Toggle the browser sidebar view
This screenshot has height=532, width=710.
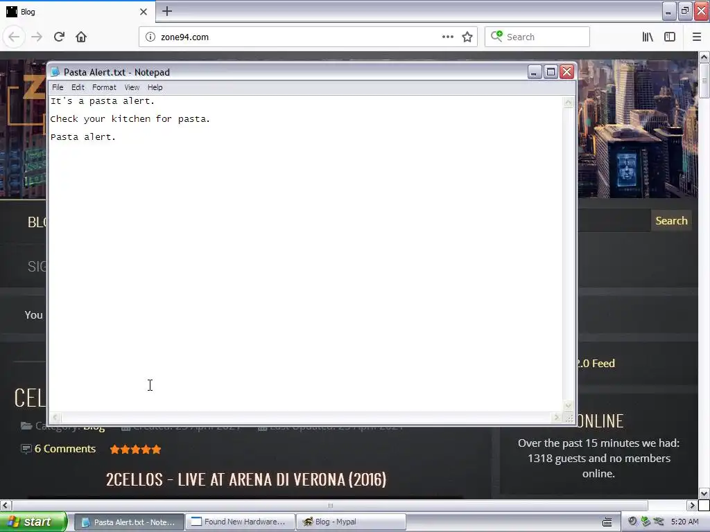point(670,37)
